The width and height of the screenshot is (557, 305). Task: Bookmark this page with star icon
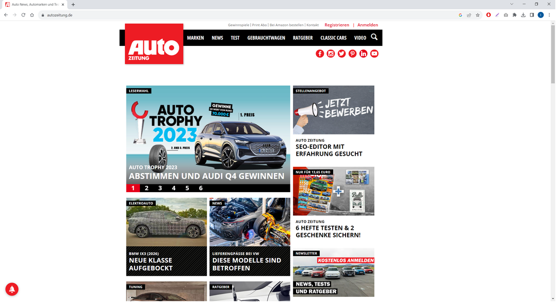(479, 15)
